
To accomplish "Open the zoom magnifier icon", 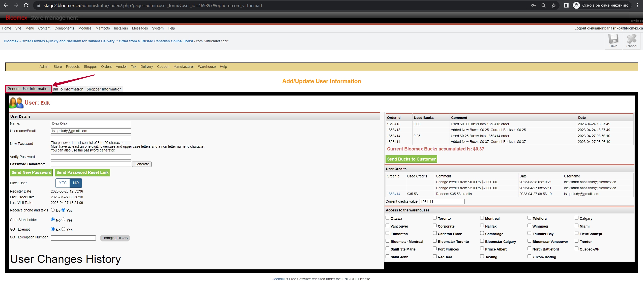I will (x=543, y=5).
